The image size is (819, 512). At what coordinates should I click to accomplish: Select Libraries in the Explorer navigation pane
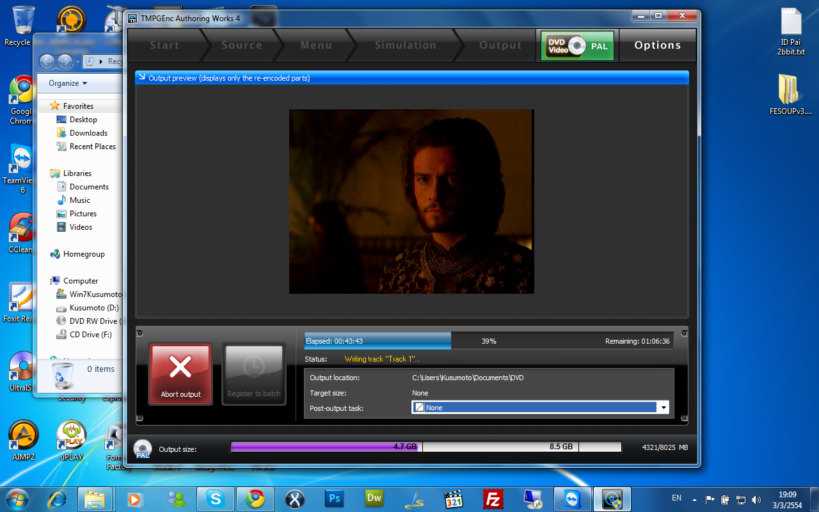click(77, 173)
